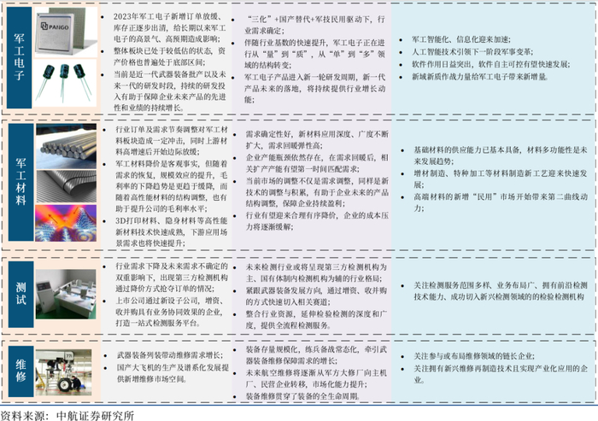Click bullet starting "军工材料降价是客观事实"
Image resolution: width=598 pixels, height=421 pixels.
click(172, 186)
